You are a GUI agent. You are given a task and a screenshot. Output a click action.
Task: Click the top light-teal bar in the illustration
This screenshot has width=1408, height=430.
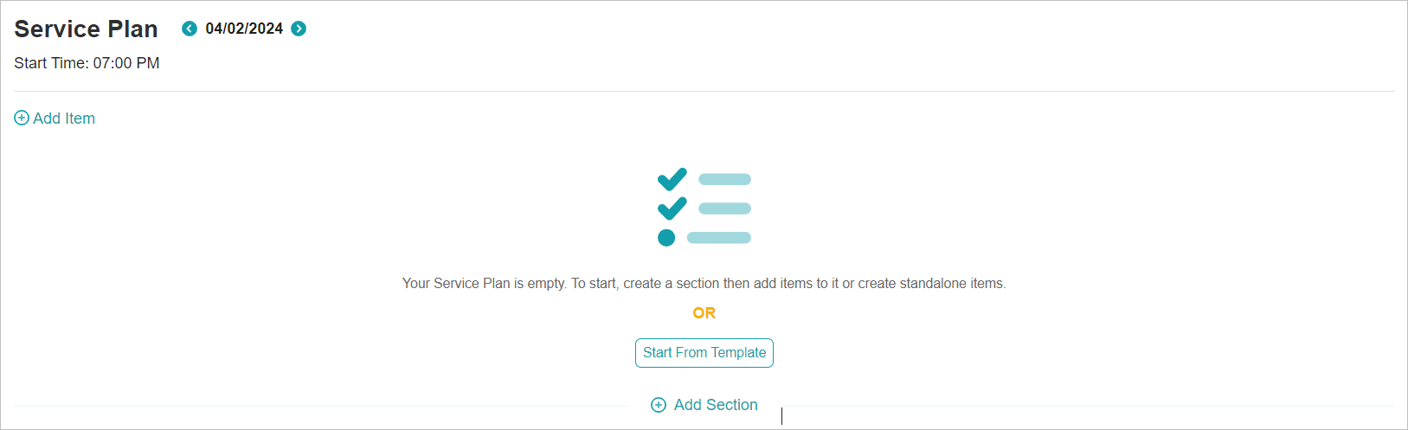point(724,179)
